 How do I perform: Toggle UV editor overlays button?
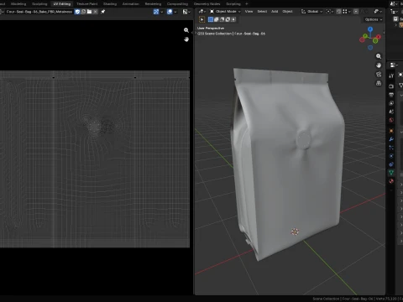pos(170,12)
